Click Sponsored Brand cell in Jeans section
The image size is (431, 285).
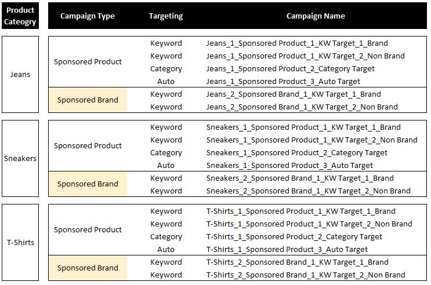[x=88, y=100]
